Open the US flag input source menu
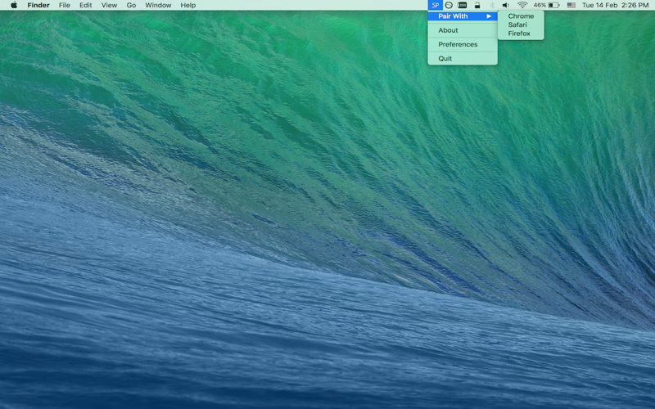This screenshot has height=409, width=655. (x=571, y=5)
